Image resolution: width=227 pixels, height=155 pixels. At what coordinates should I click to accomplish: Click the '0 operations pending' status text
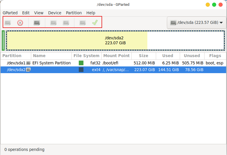24,149
